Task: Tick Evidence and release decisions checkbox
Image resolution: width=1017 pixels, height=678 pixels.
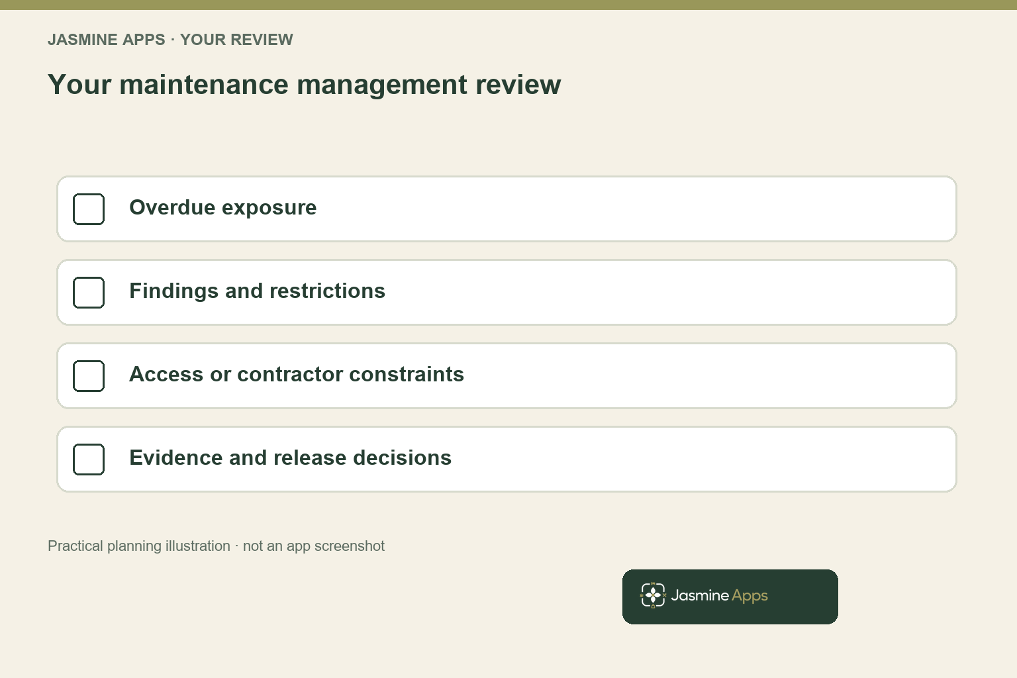Action: tap(89, 460)
